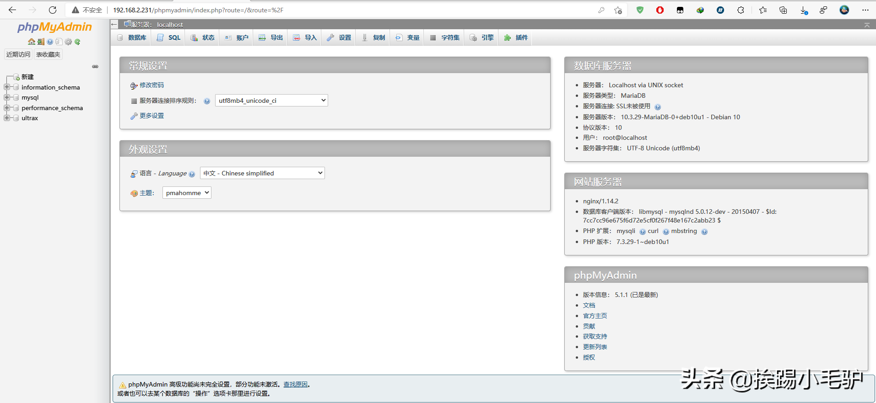Reload navigation panel with green refresh icon
876x403 pixels.
coord(77,42)
